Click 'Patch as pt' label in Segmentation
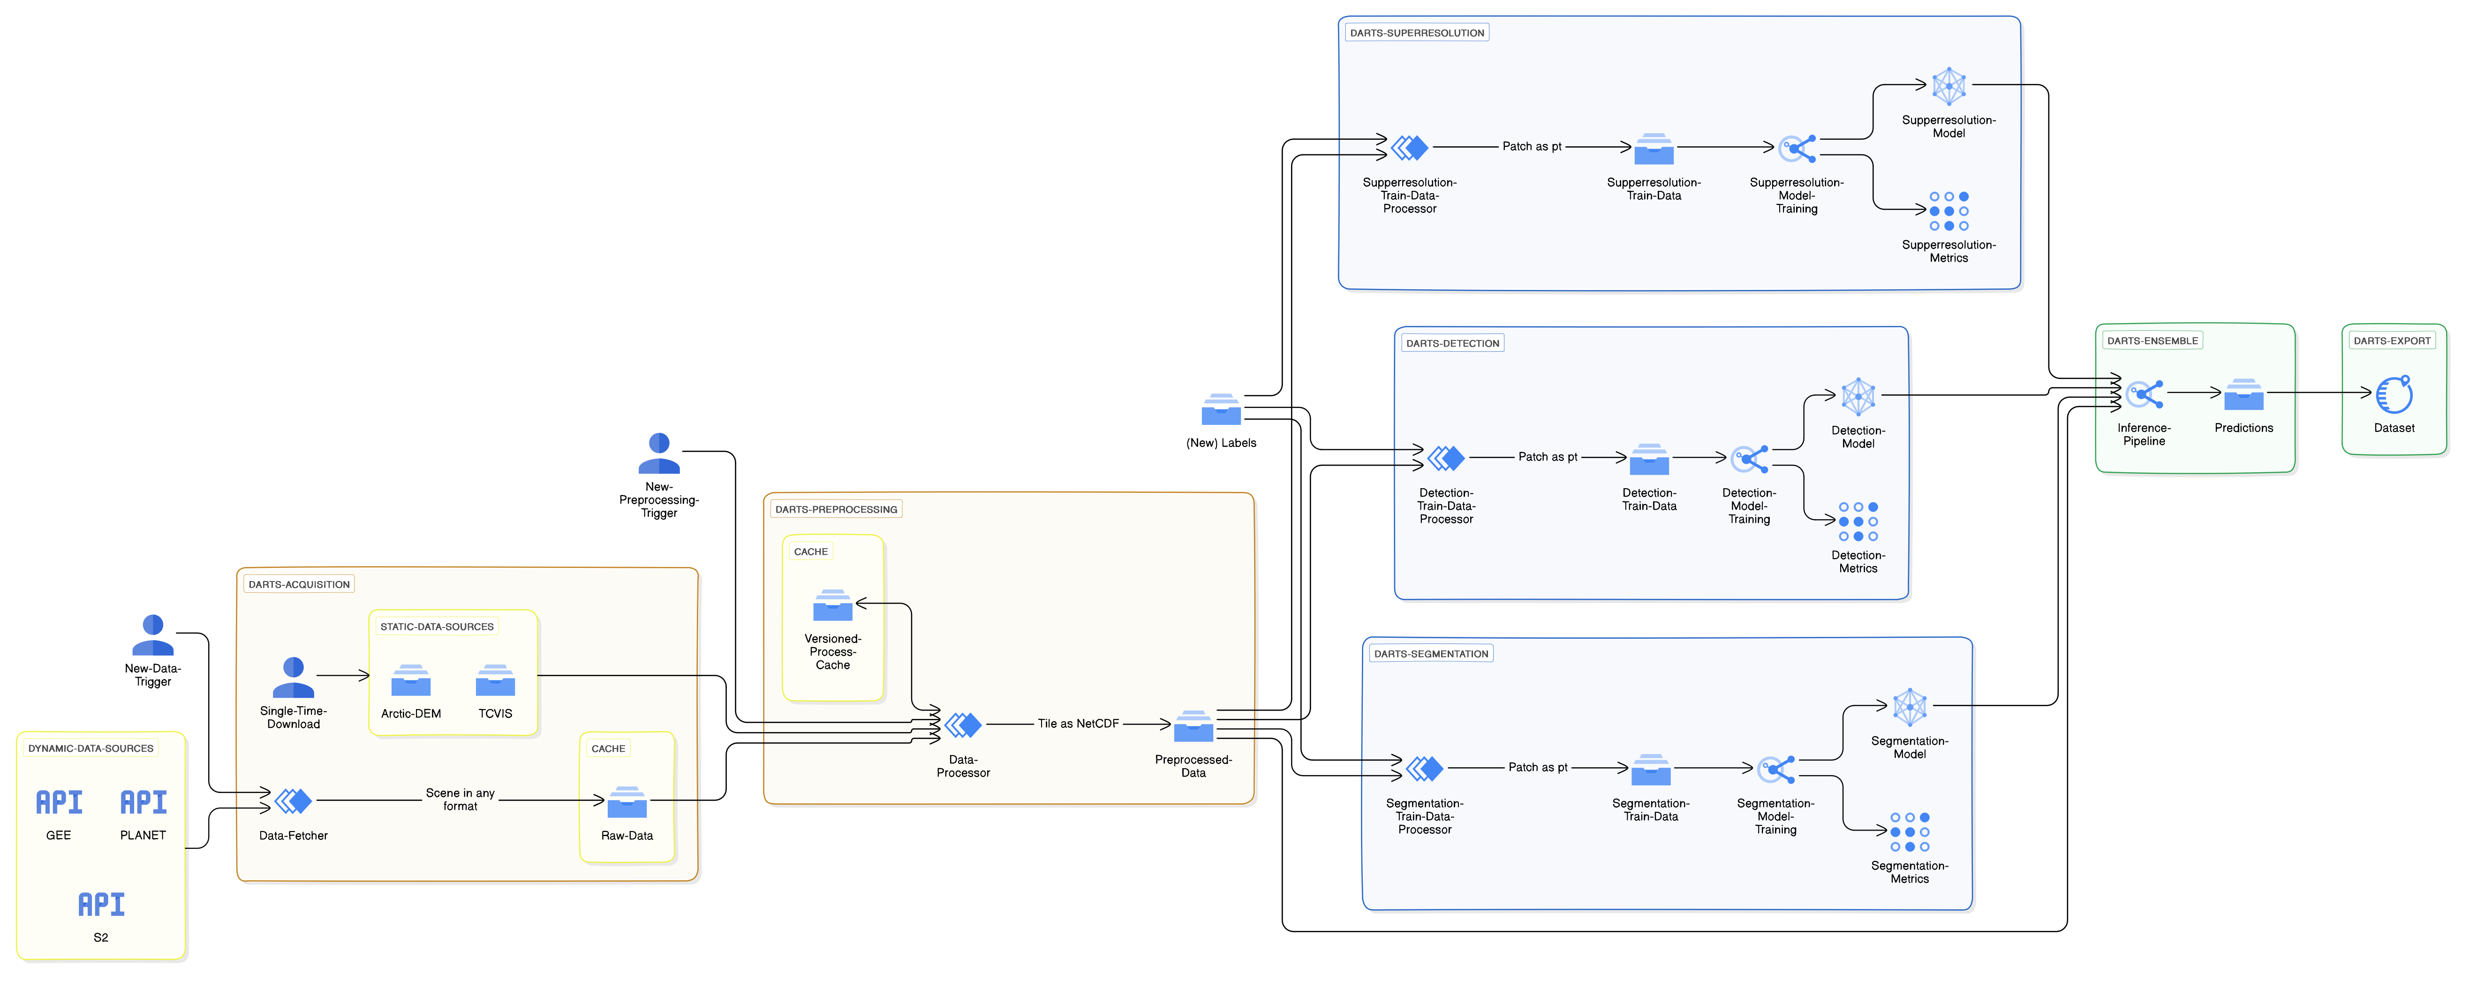Viewport: 2477px width, 990px height. click(x=1538, y=767)
